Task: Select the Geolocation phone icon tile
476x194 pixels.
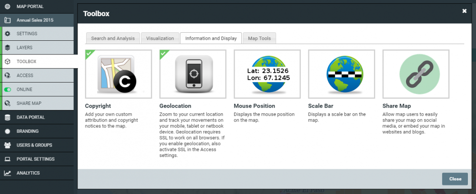Action: pyautogui.click(x=193, y=74)
